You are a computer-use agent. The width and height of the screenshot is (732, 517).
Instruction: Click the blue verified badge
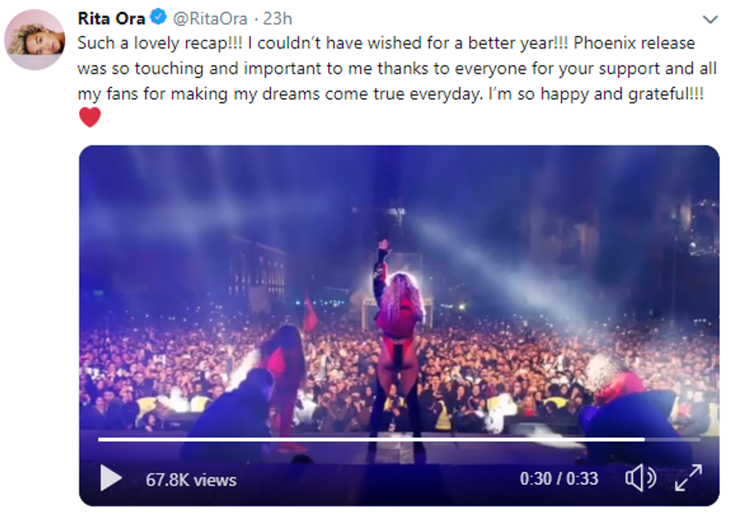coord(158,18)
